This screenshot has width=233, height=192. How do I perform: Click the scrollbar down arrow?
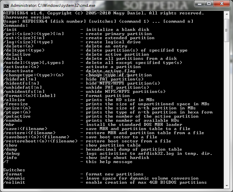tap(227, 185)
